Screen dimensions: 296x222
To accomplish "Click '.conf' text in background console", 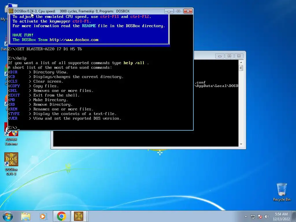I will pos(200,82).
